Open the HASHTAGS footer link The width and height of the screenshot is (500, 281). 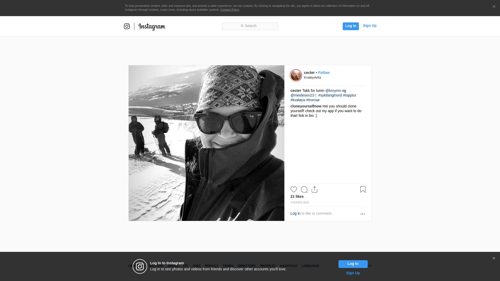pyautogui.click(x=288, y=266)
